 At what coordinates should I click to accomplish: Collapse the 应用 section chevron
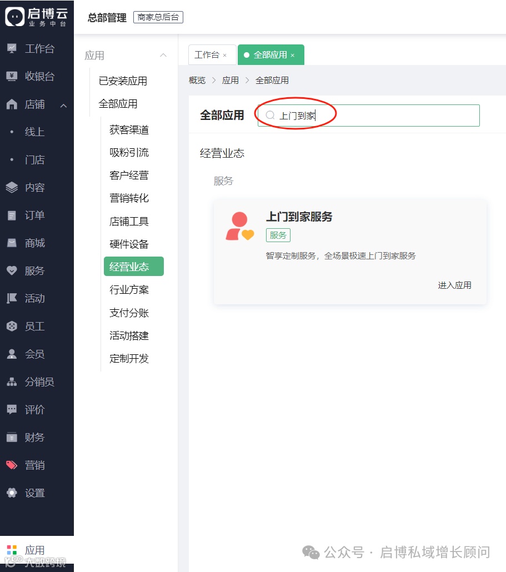[x=163, y=55]
